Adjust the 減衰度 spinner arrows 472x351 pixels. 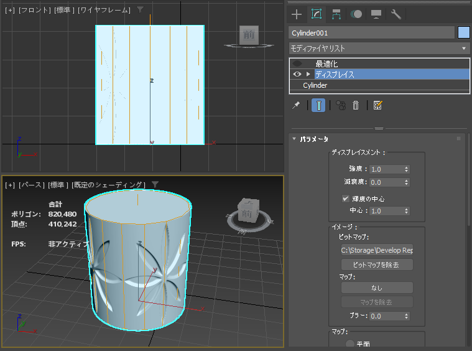406,182
